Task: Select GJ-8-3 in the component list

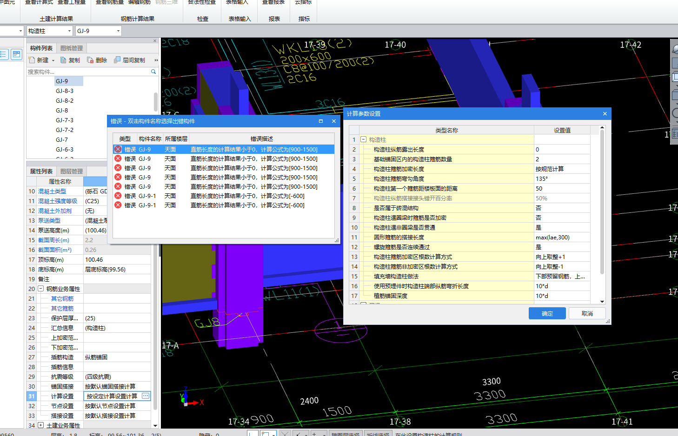Action: tap(65, 91)
